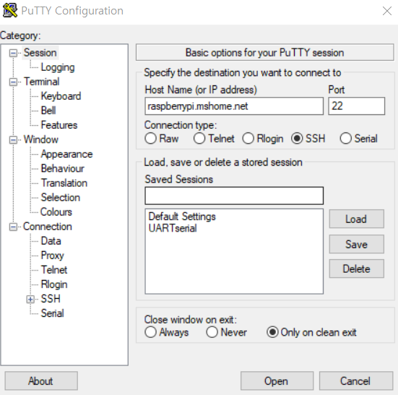This screenshot has width=398, height=395.
Task: Select the Telnet connection type radio
Action: [199, 138]
